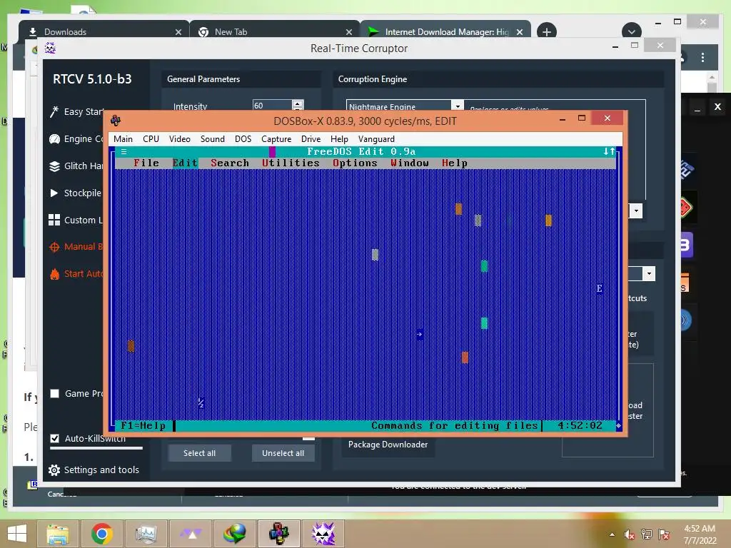
Task: Open the DOSBox-X Capture menu
Action: (276, 139)
